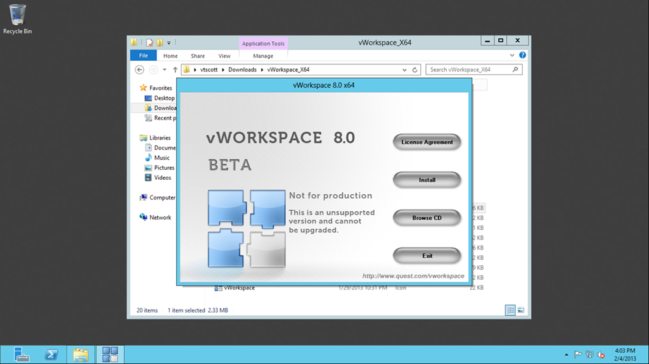The image size is (649, 364).
Task: Click the Explorer forward arrow
Action: (153, 70)
